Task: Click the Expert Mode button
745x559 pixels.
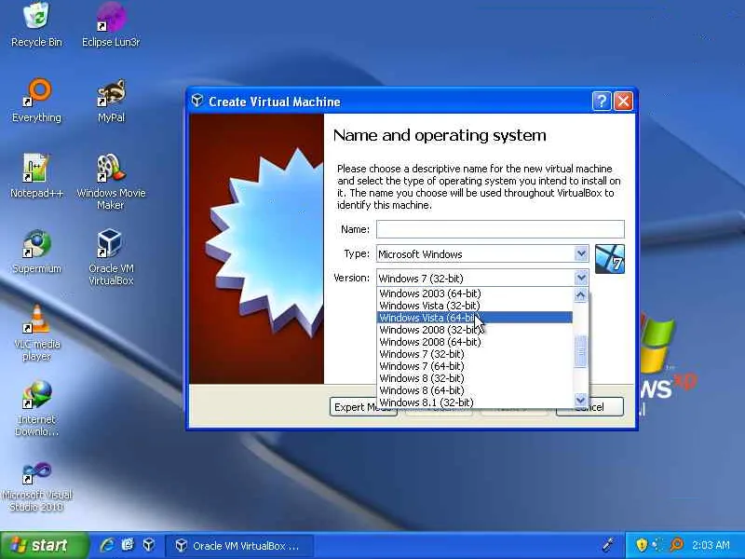Action: tap(363, 407)
